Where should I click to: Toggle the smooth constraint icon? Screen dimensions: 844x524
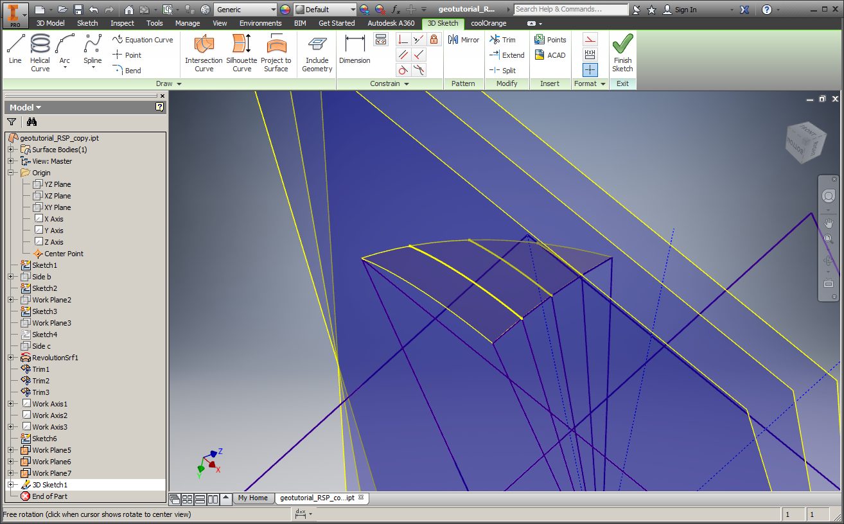tap(419, 70)
